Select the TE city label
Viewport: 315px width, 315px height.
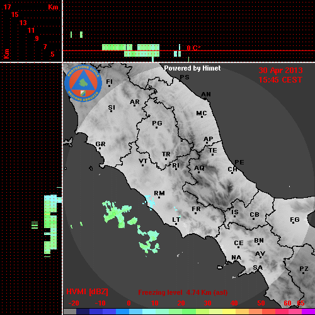coord(213,151)
